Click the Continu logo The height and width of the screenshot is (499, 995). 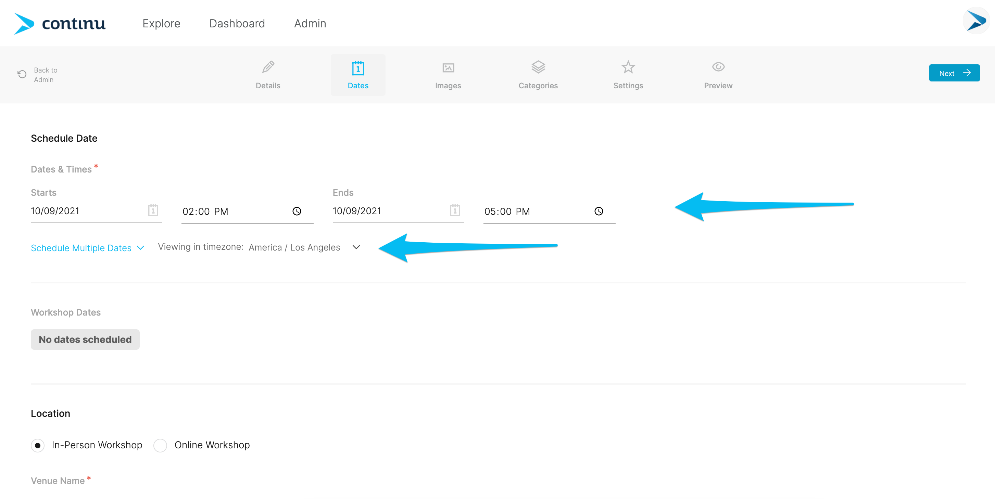tap(60, 23)
